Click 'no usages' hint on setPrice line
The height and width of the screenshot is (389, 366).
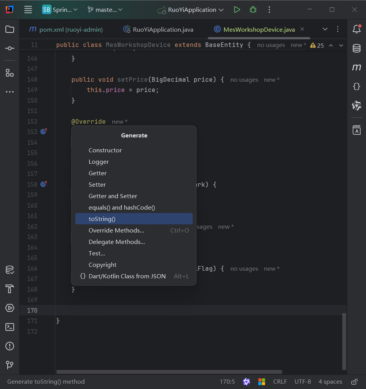pyautogui.click(x=244, y=80)
